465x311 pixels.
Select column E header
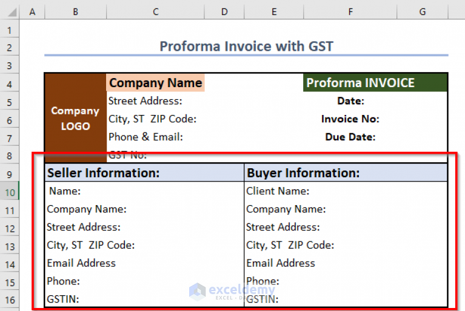(273, 12)
